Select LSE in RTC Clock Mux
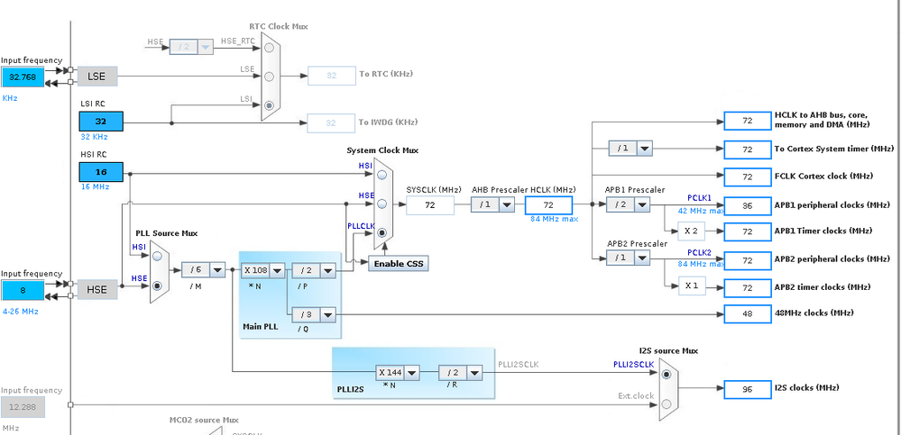Viewport: 901px width, 435px height. (270, 77)
